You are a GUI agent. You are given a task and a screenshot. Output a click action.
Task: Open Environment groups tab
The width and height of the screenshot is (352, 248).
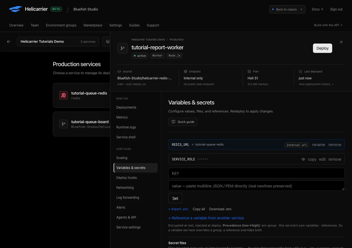(61, 25)
